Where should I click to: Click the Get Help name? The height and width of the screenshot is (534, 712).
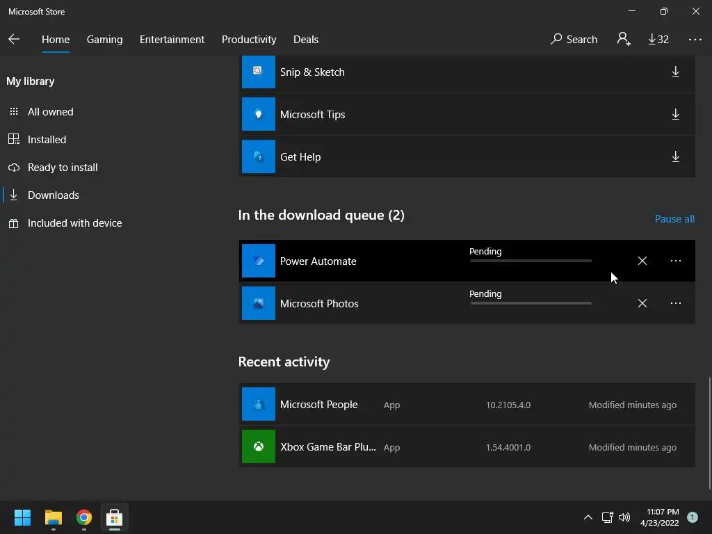tap(300, 156)
